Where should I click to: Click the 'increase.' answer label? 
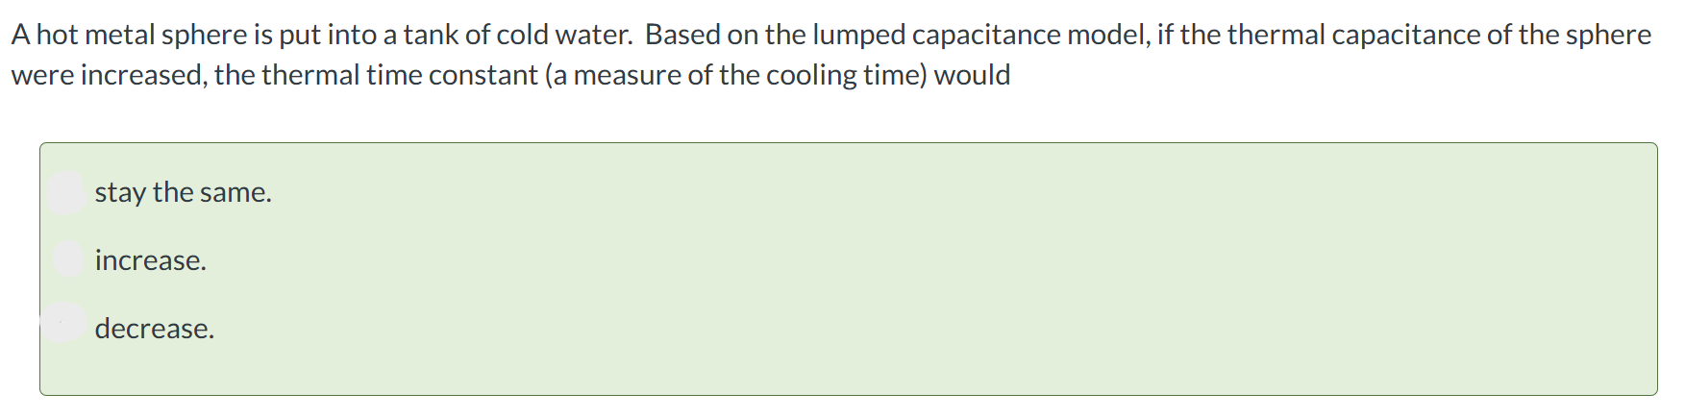[x=150, y=260]
